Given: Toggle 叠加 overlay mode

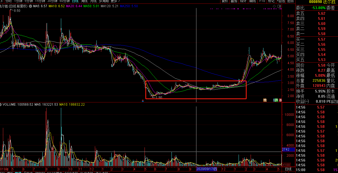Looking at the screenshot, I should pos(234,1).
